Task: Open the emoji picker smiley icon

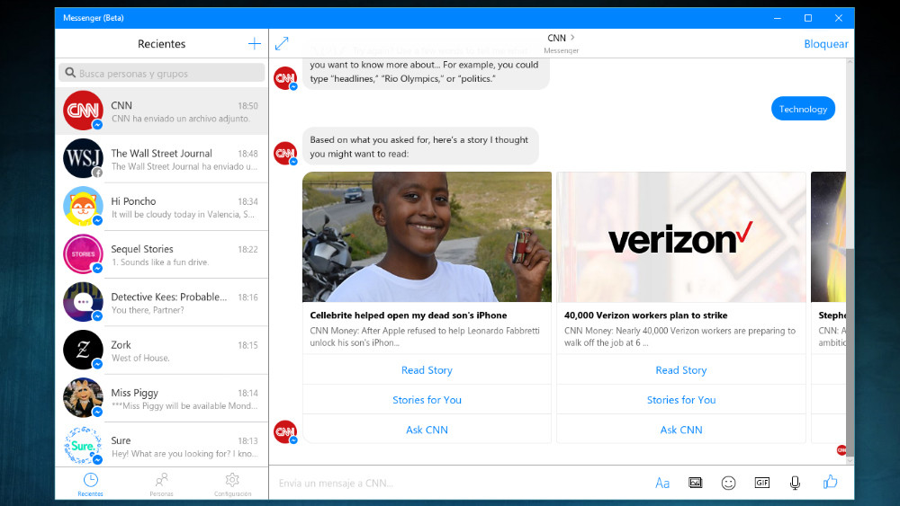Action: [x=728, y=483]
